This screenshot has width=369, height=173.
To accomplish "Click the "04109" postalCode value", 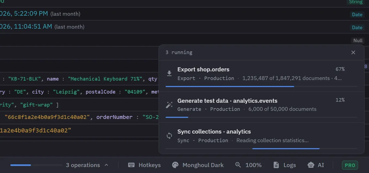I will coord(135,92).
